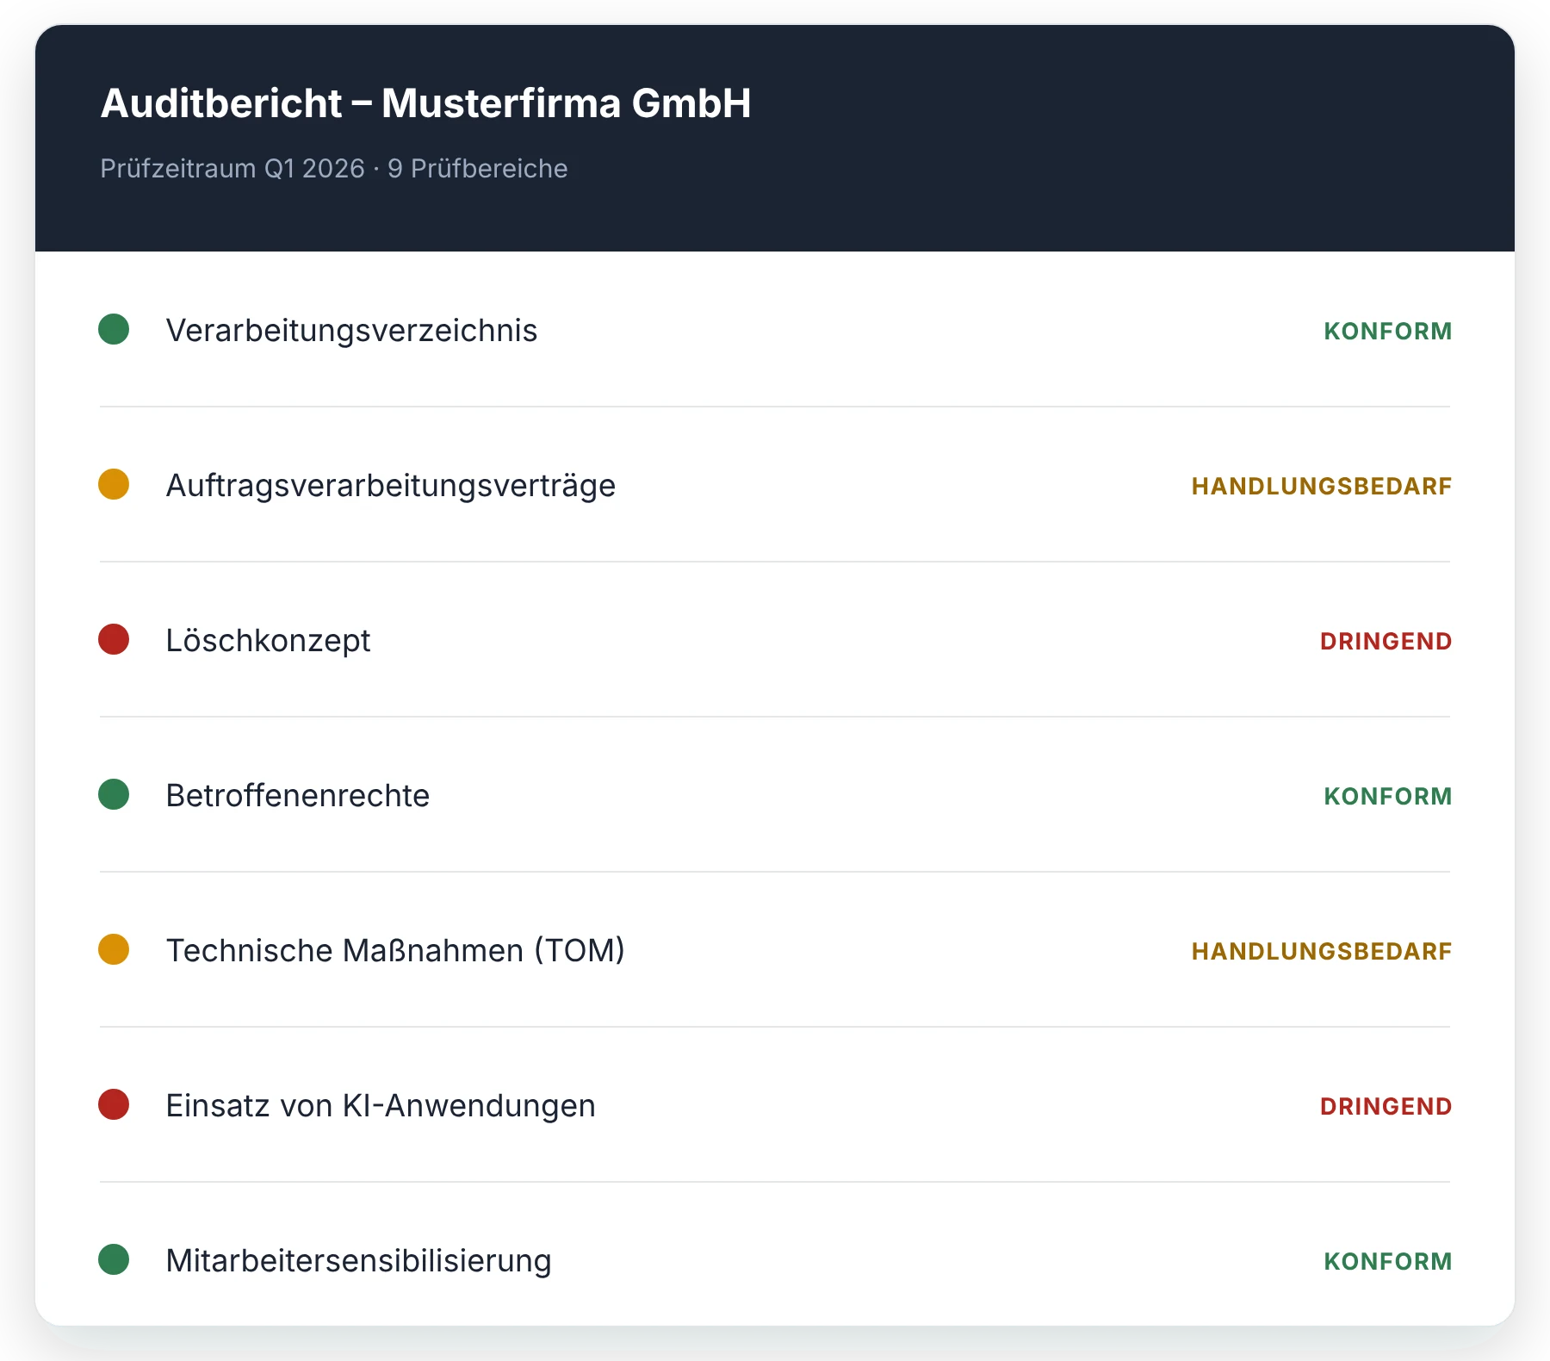
Task: Open the Verarbeitungsverzeichnis audit row
Action: [x=775, y=329]
